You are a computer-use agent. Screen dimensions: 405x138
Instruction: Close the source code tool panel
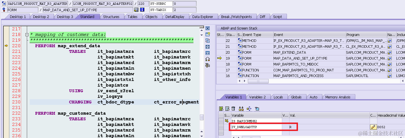coord(208,28)
